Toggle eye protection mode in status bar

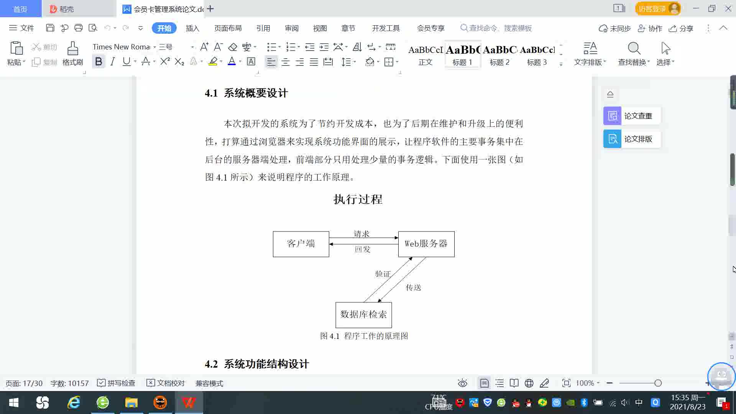point(462,383)
